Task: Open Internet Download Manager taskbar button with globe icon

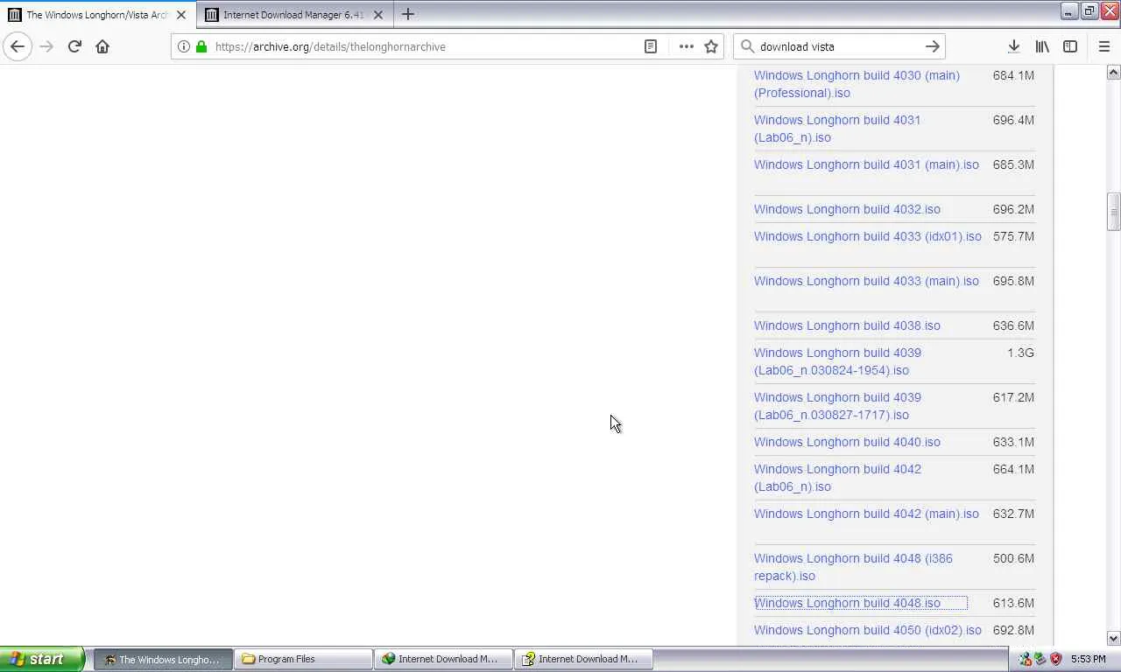Action: (x=443, y=659)
